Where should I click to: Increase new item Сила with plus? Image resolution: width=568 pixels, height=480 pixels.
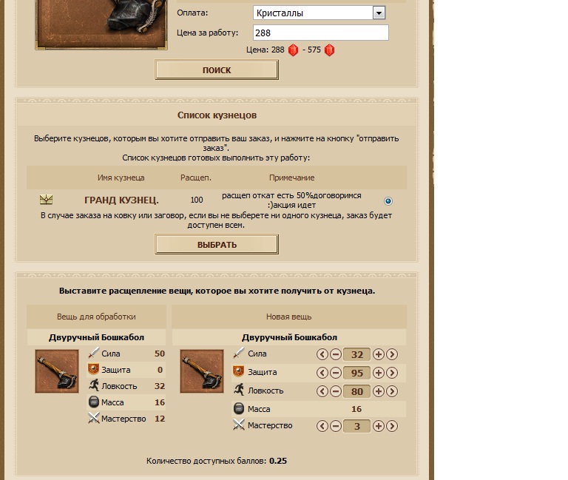click(x=378, y=354)
